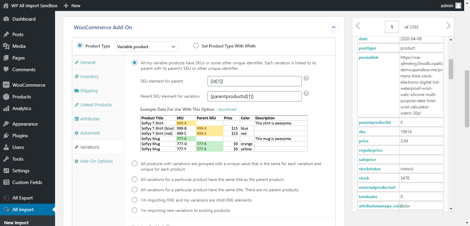
Task: Open the Inventory tab
Action: click(x=98, y=77)
